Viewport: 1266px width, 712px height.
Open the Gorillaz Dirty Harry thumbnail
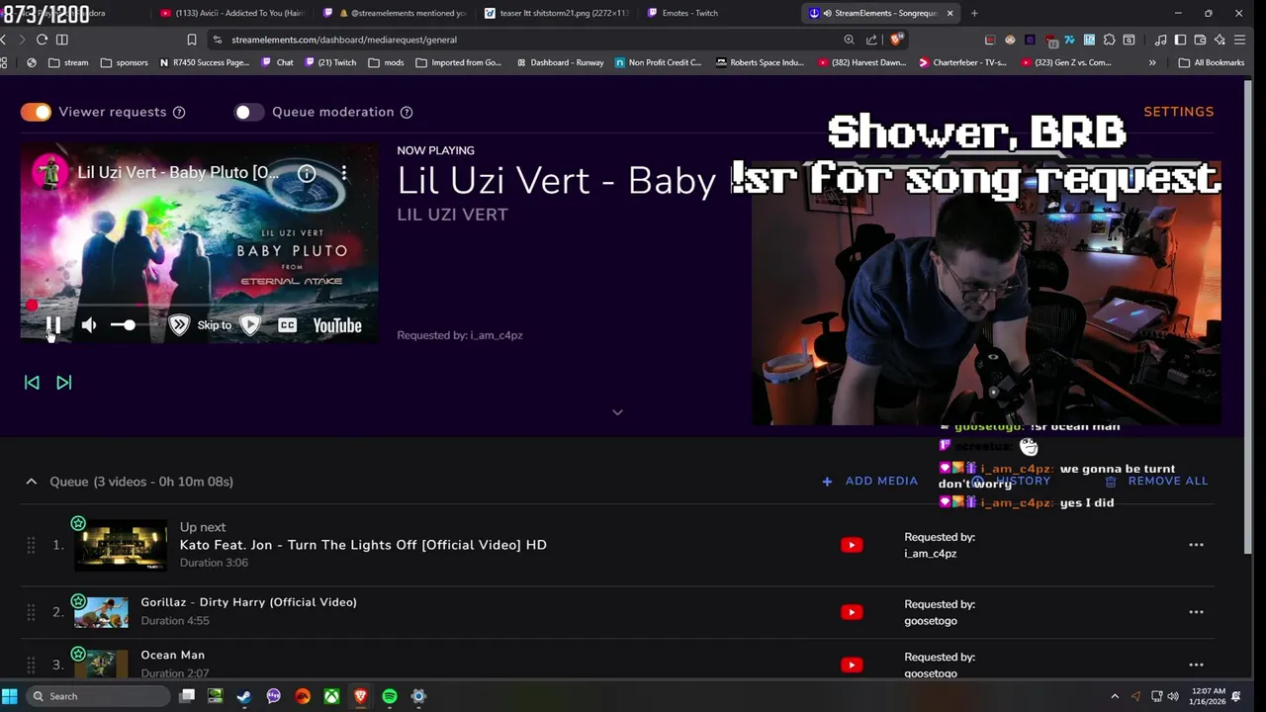click(101, 612)
